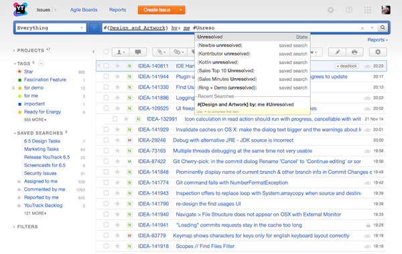Click the pencil edit icon

click(338, 52)
